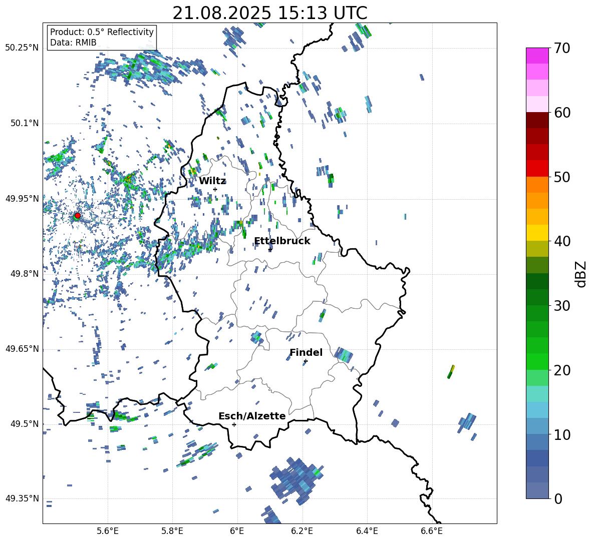Click the large blue echo cluster south of Luxembourg

point(296,480)
